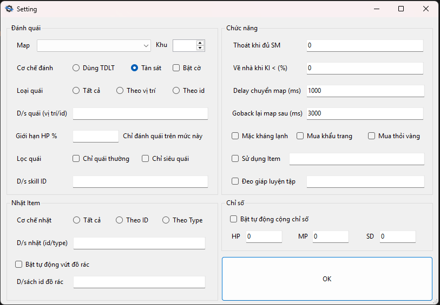The width and height of the screenshot is (440, 305).
Task: Select the Dùng TDLT radio option
Action: (76, 68)
